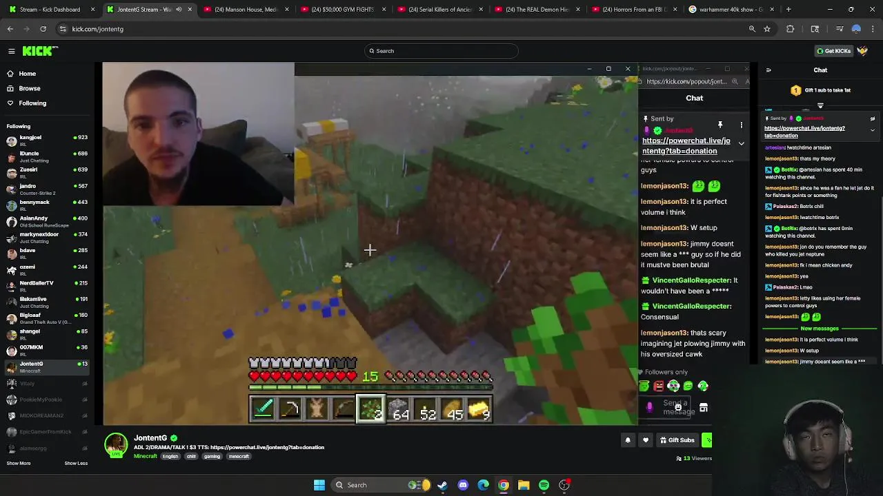Open the Home sidebar item

[28, 74]
